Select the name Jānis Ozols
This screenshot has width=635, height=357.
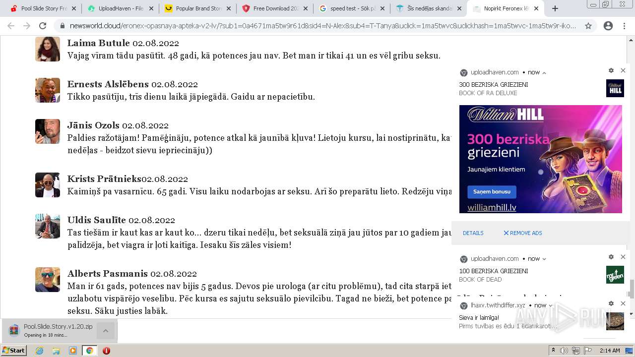93,125
